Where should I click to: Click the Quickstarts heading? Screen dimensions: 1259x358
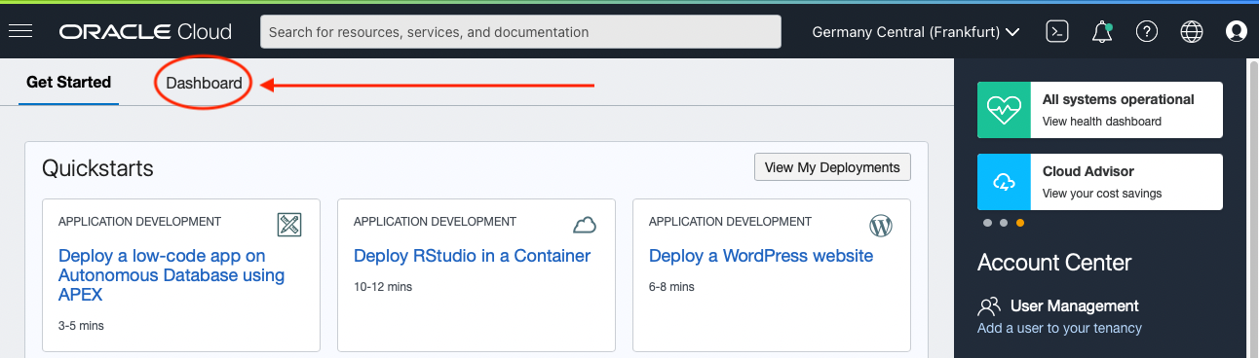[x=97, y=168]
